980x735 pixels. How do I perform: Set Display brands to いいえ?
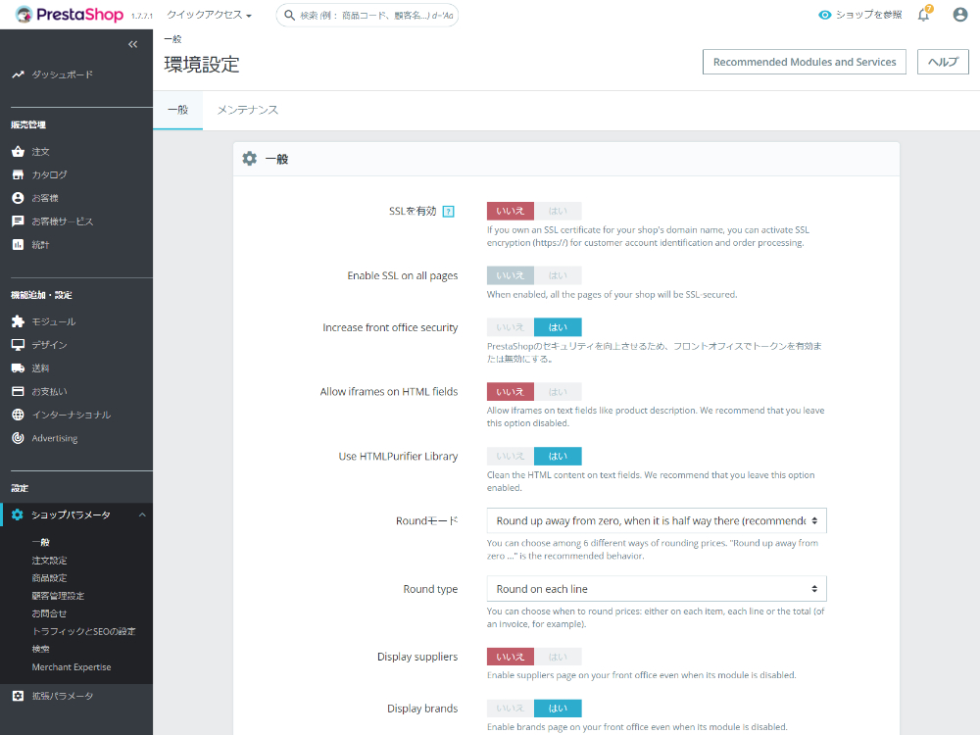click(x=511, y=709)
